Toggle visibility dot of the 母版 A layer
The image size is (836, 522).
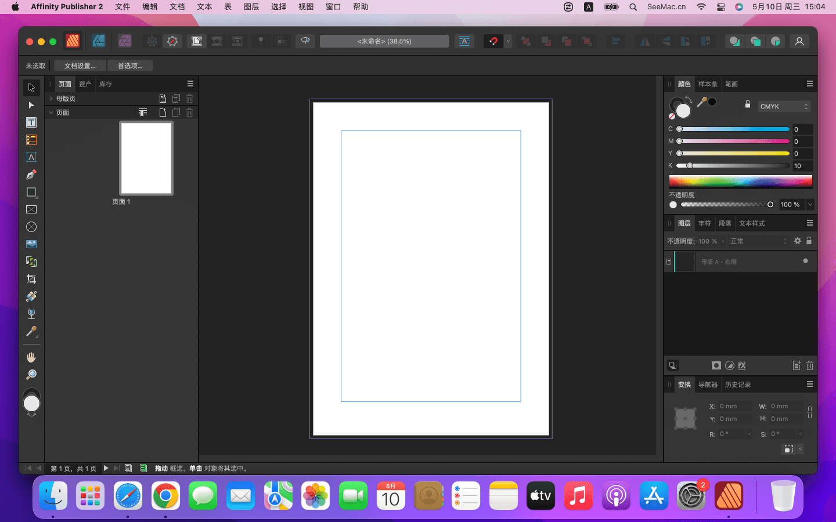pos(805,261)
